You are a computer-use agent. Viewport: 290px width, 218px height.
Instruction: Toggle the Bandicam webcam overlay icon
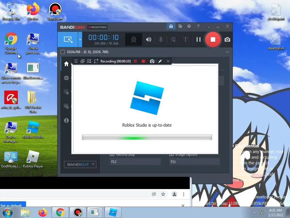coord(134,39)
